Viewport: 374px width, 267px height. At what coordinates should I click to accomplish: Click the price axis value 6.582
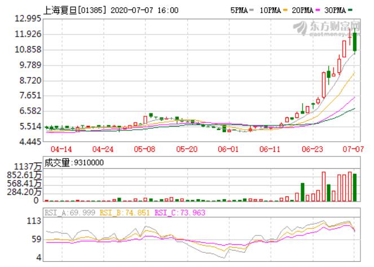point(30,111)
